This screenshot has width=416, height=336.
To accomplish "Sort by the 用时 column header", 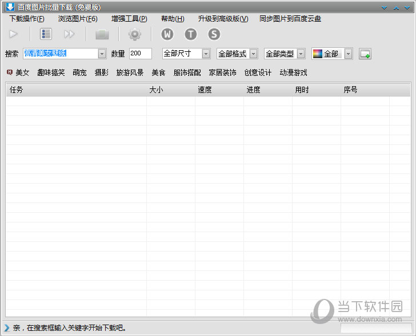I will pos(316,90).
